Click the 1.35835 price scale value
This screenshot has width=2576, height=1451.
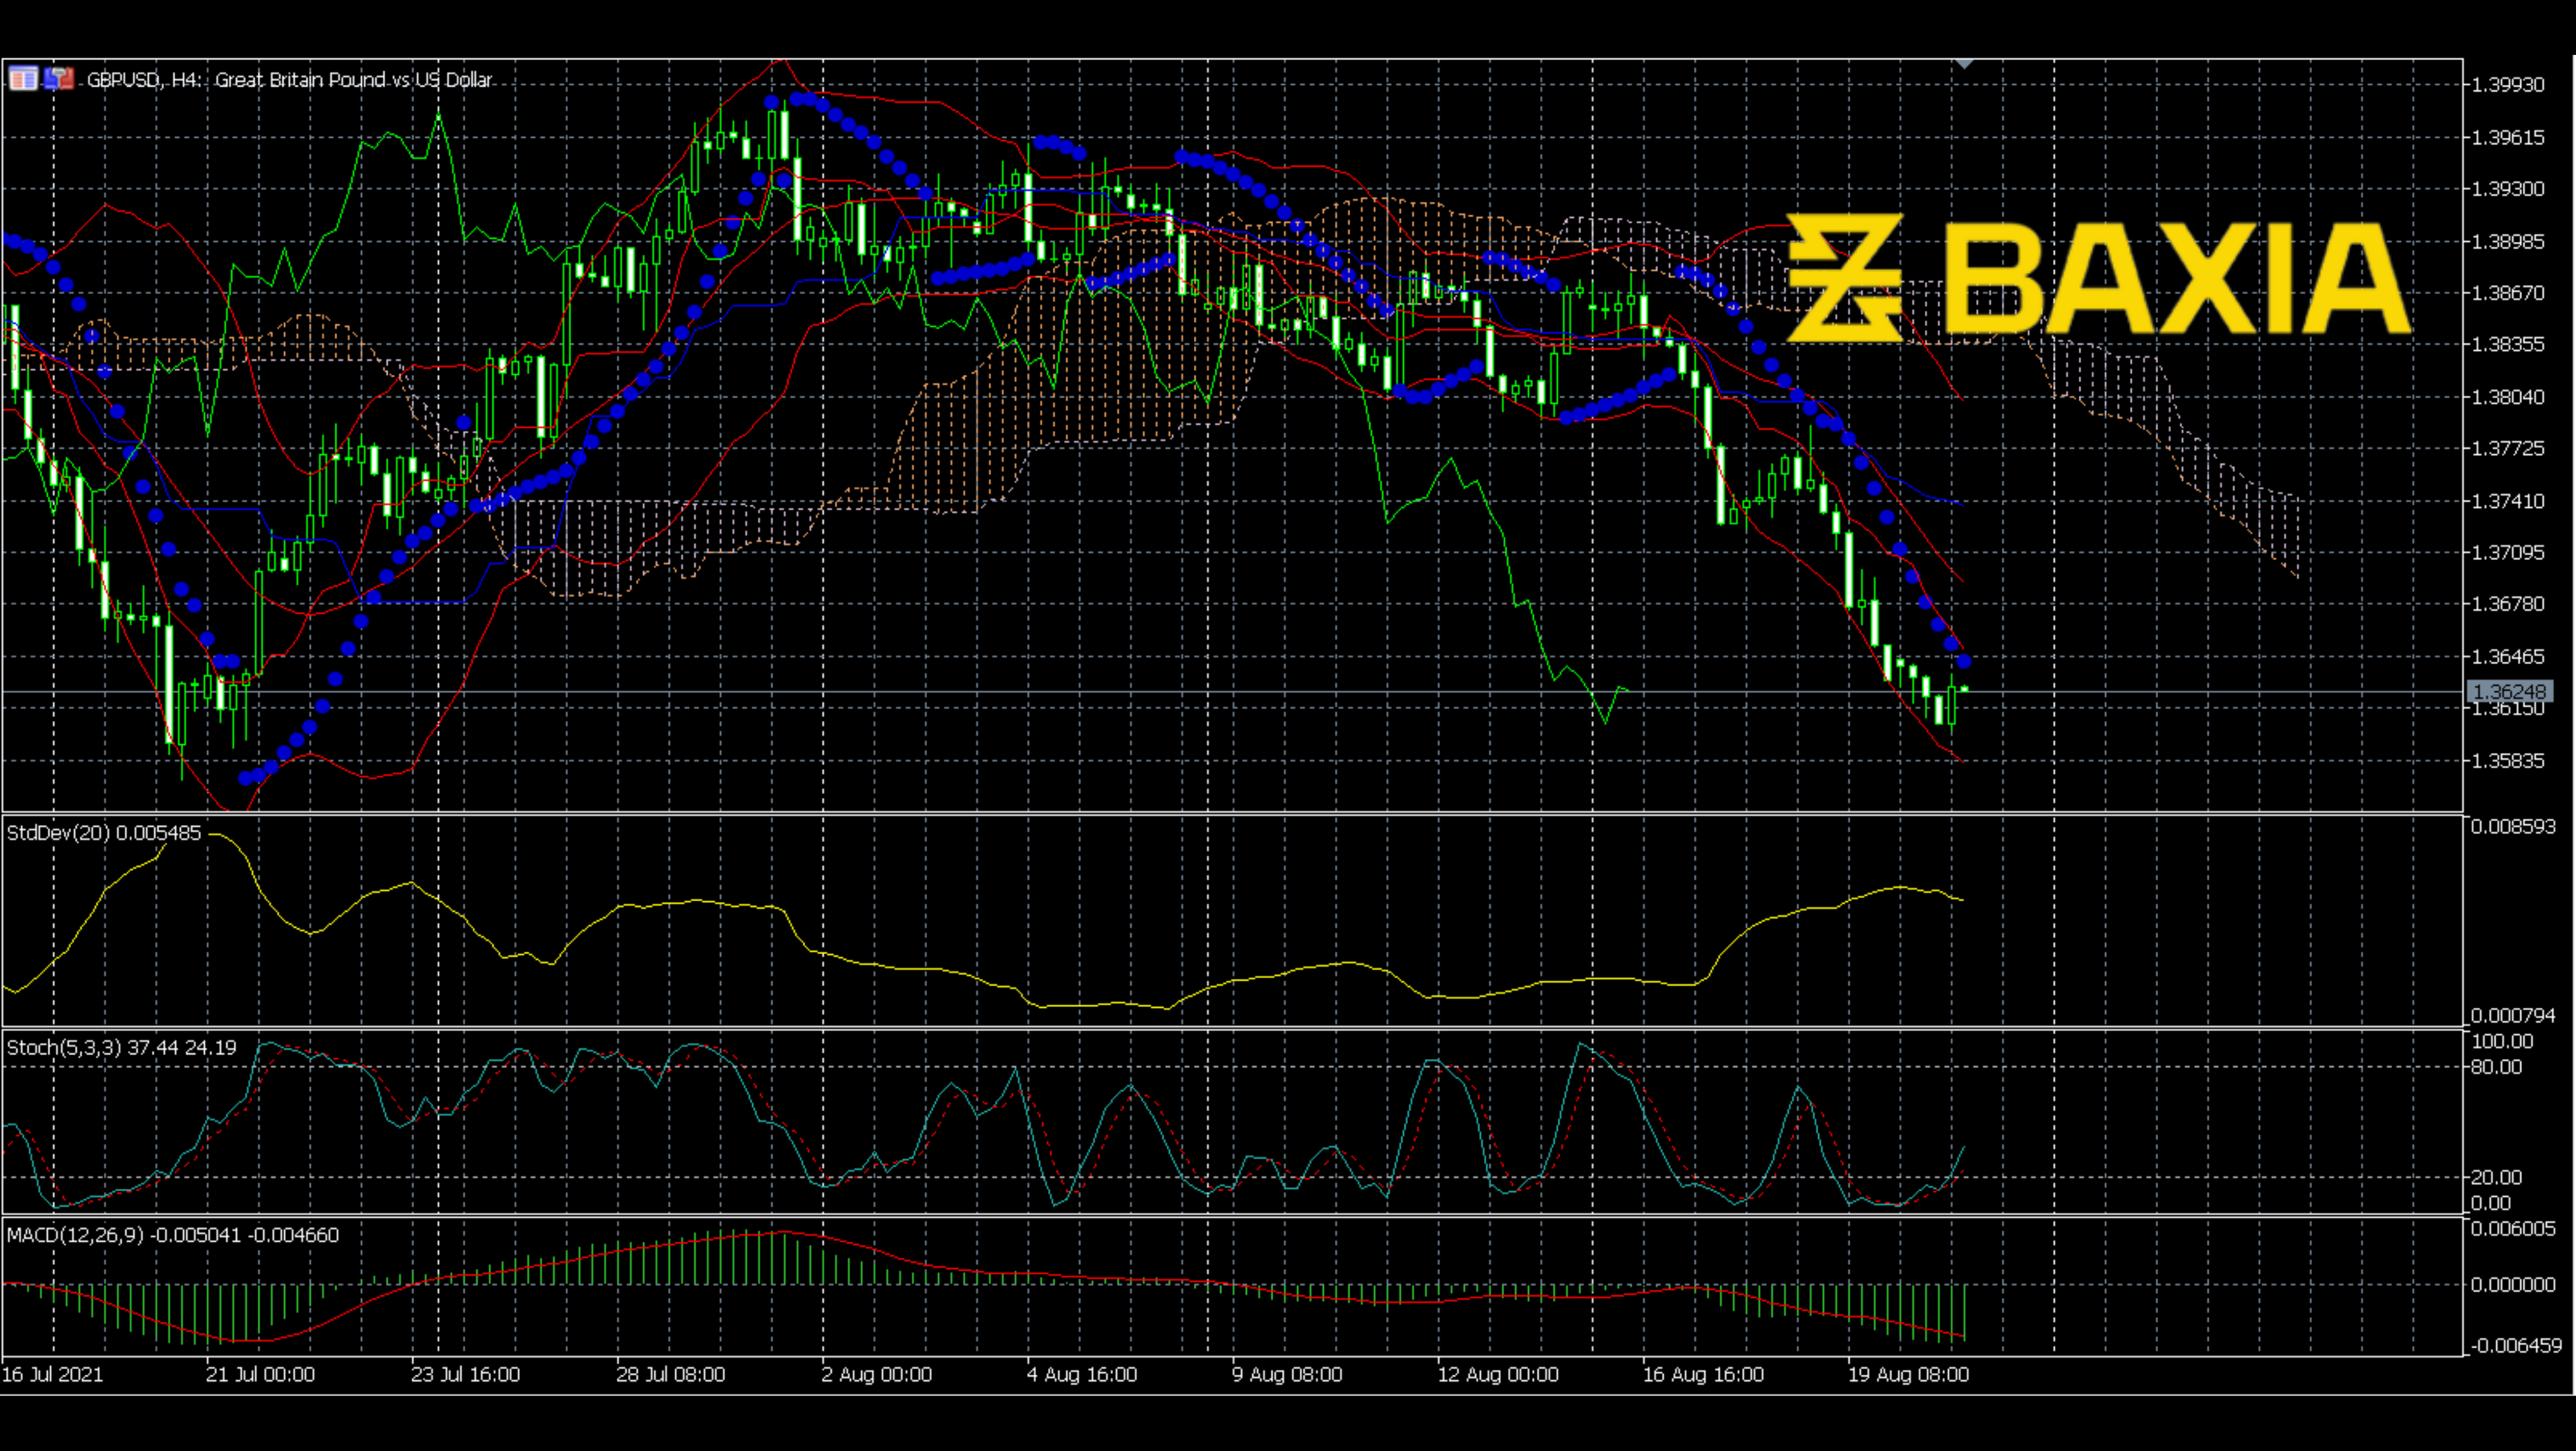tap(2508, 761)
